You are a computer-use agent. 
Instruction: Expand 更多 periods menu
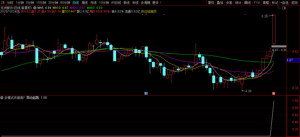pyautogui.click(x=157, y=3)
